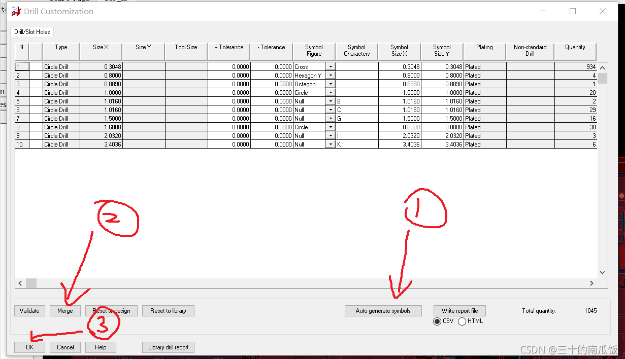Click Symbol Size X cell 2.0320 in row 9
Screen dimensions: 625x359
(399, 136)
